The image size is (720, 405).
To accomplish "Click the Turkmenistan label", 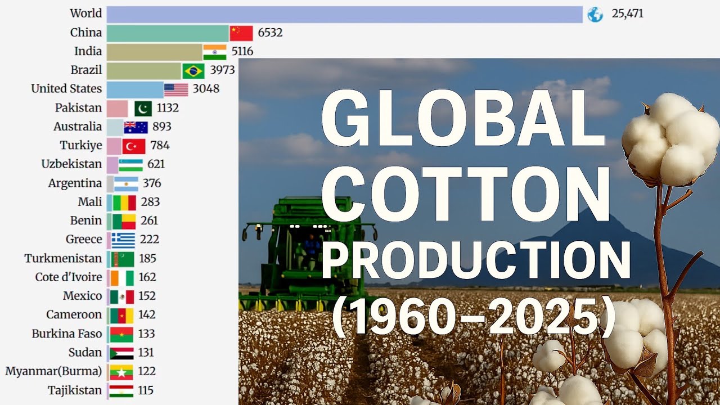I will coord(63,259).
